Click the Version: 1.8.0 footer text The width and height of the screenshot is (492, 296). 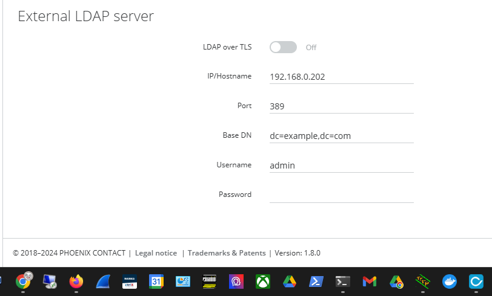point(298,253)
